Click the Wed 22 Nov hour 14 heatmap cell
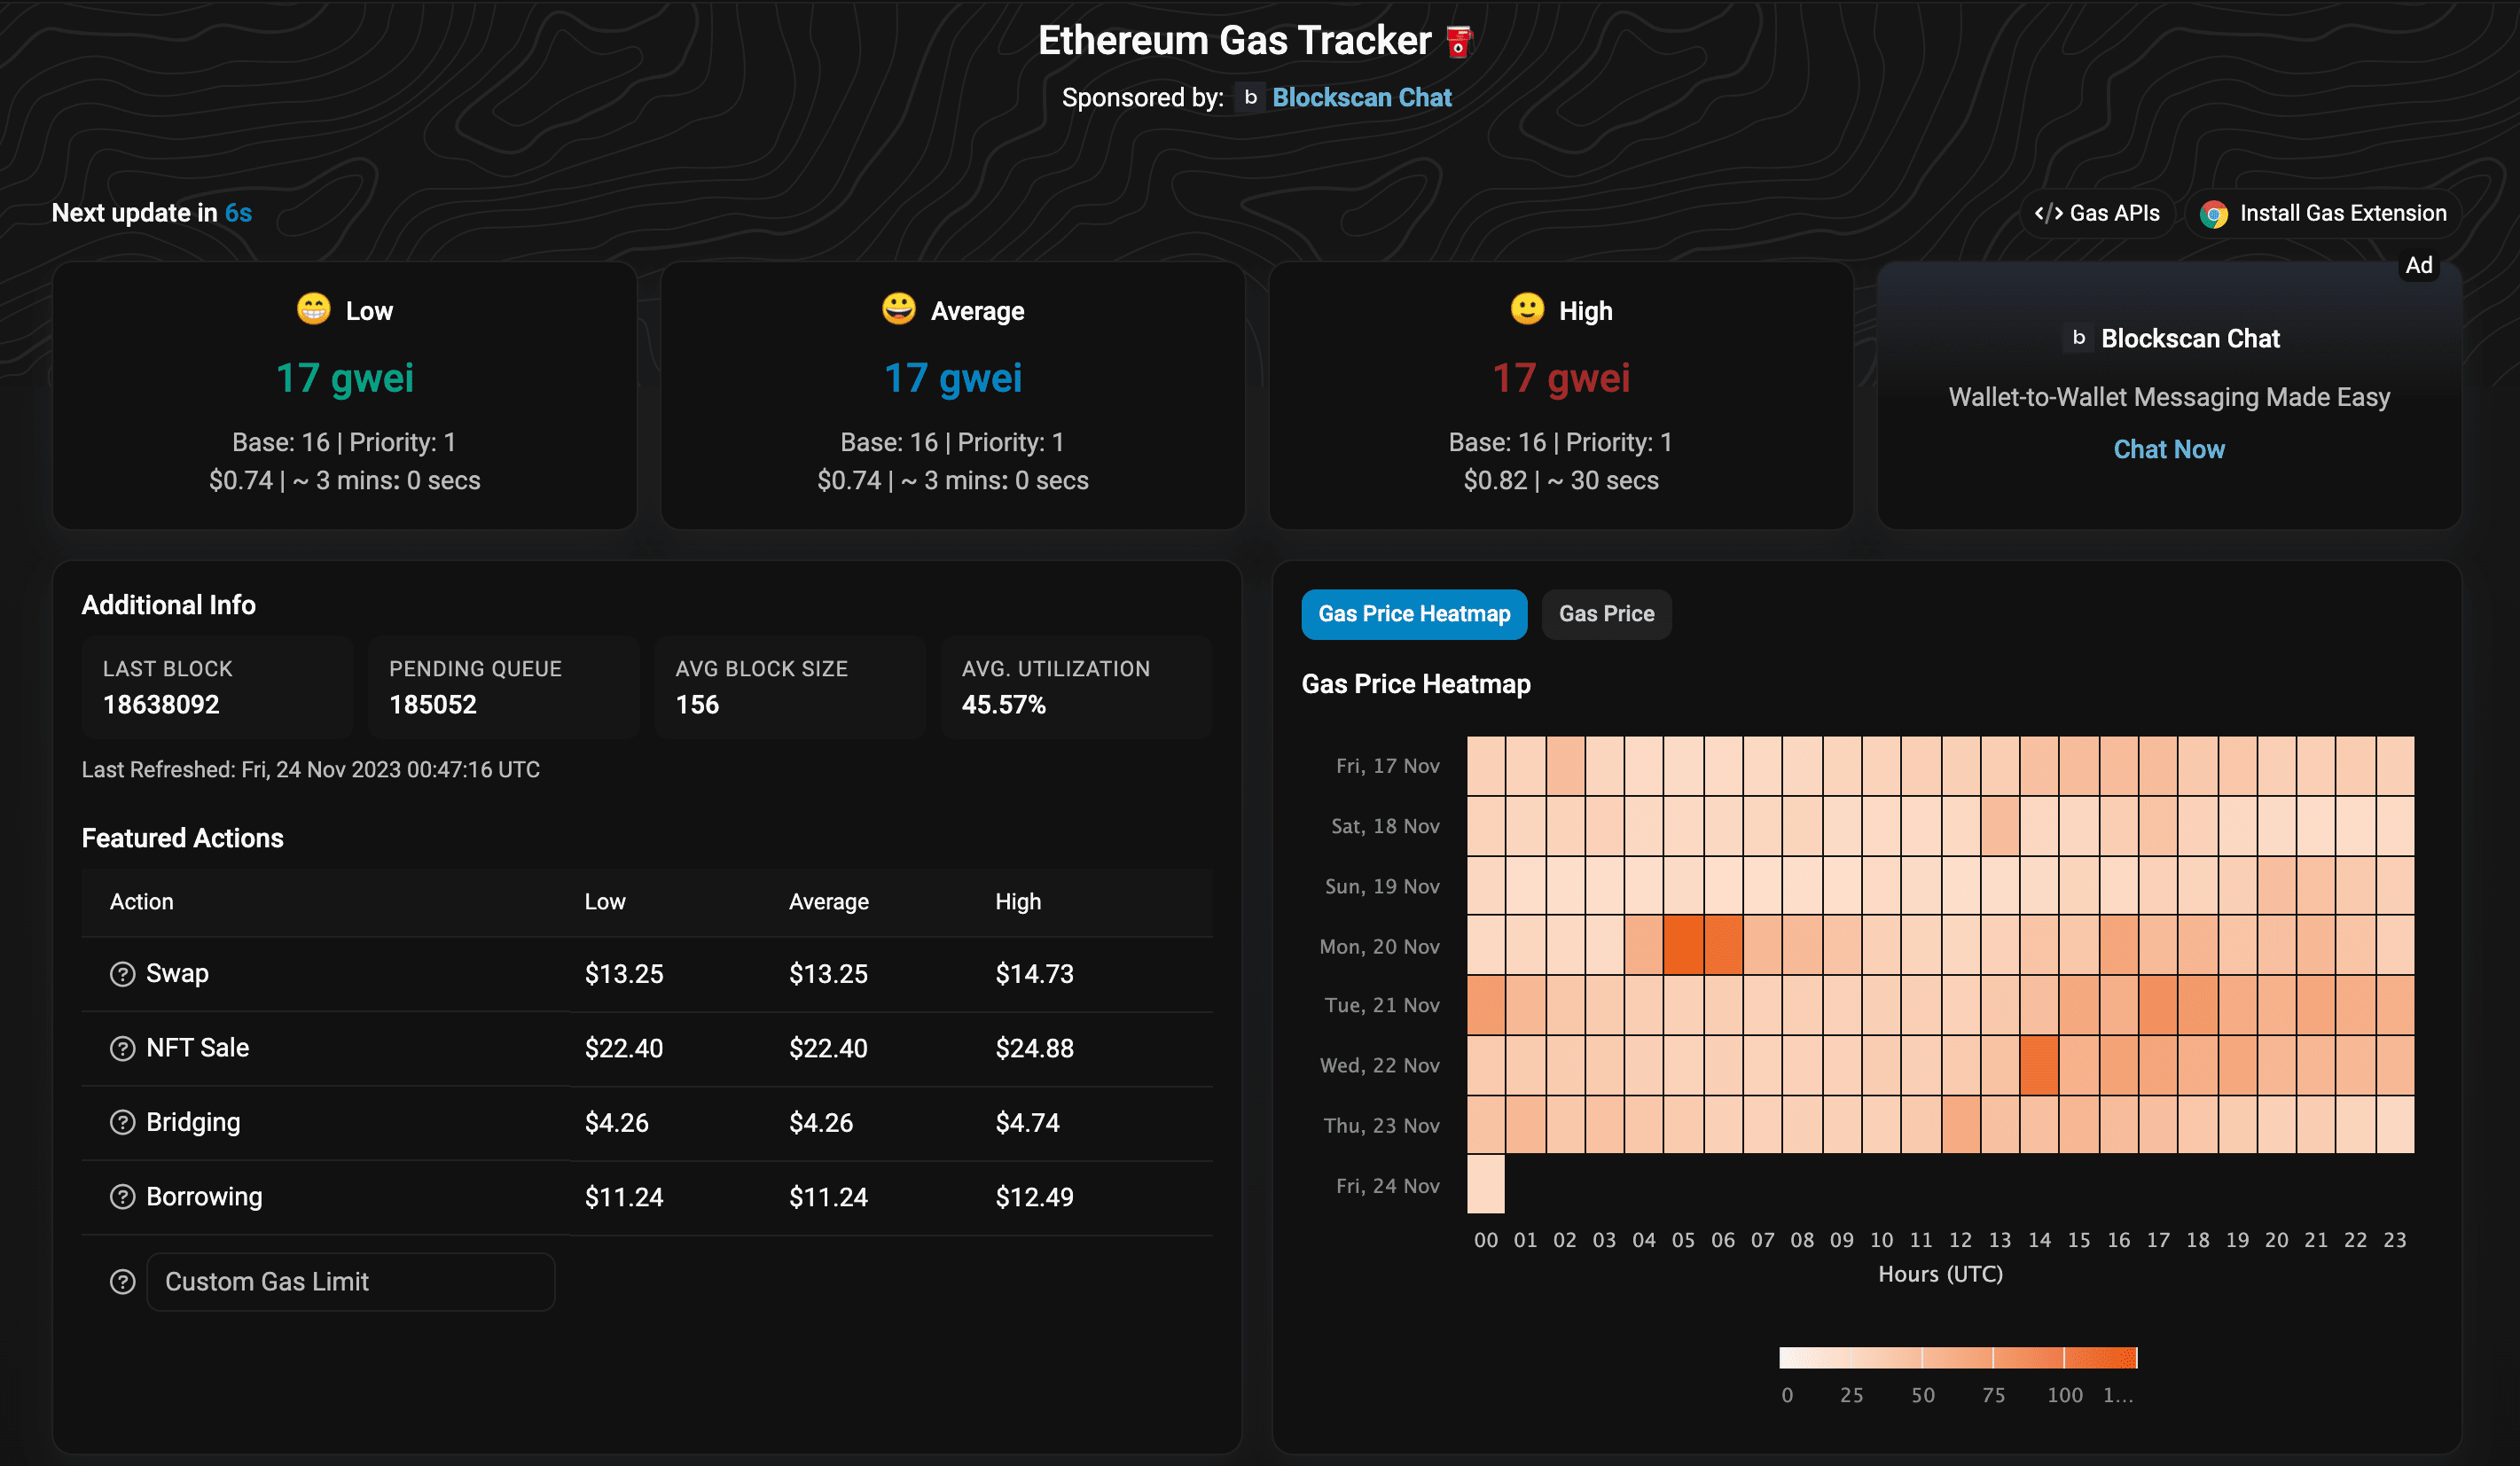This screenshot has width=2520, height=1466. 2039,1064
